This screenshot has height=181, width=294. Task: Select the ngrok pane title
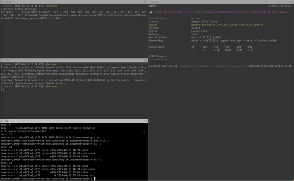coord(156,2)
